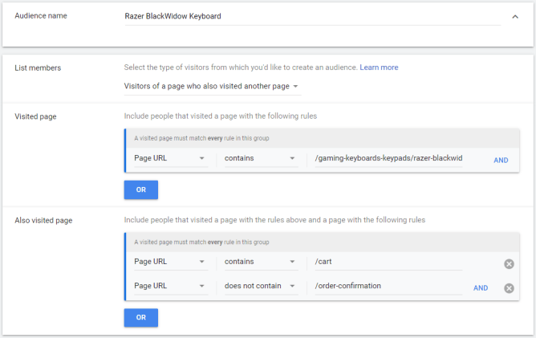This screenshot has height=338, width=536.
Task: Remove the /order-confirmation rule with X icon
Action: tap(509, 288)
